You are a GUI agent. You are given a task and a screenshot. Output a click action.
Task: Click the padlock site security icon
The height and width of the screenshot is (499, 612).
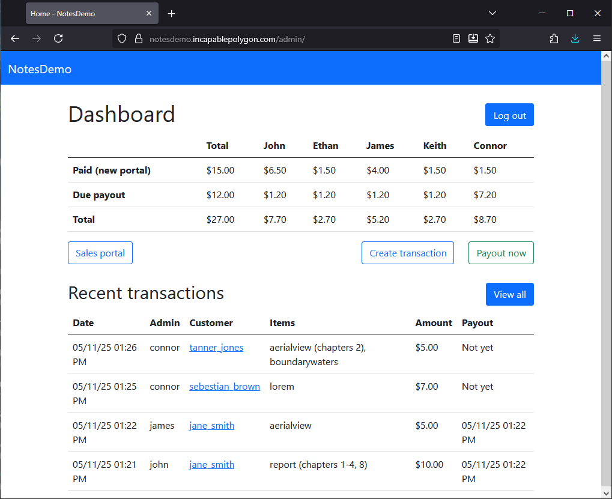pyautogui.click(x=139, y=38)
